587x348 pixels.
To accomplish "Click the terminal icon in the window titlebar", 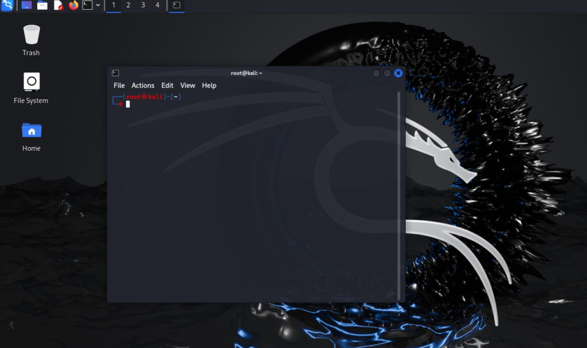I will tap(115, 73).
